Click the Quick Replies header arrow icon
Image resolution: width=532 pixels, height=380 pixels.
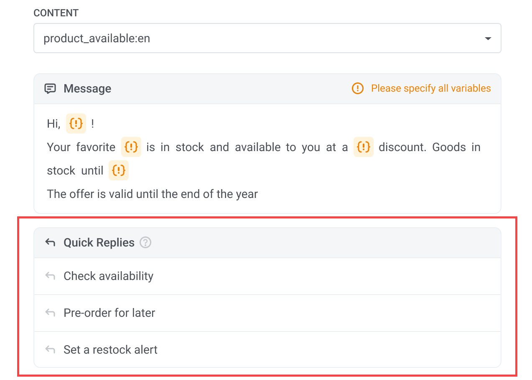[x=50, y=243]
